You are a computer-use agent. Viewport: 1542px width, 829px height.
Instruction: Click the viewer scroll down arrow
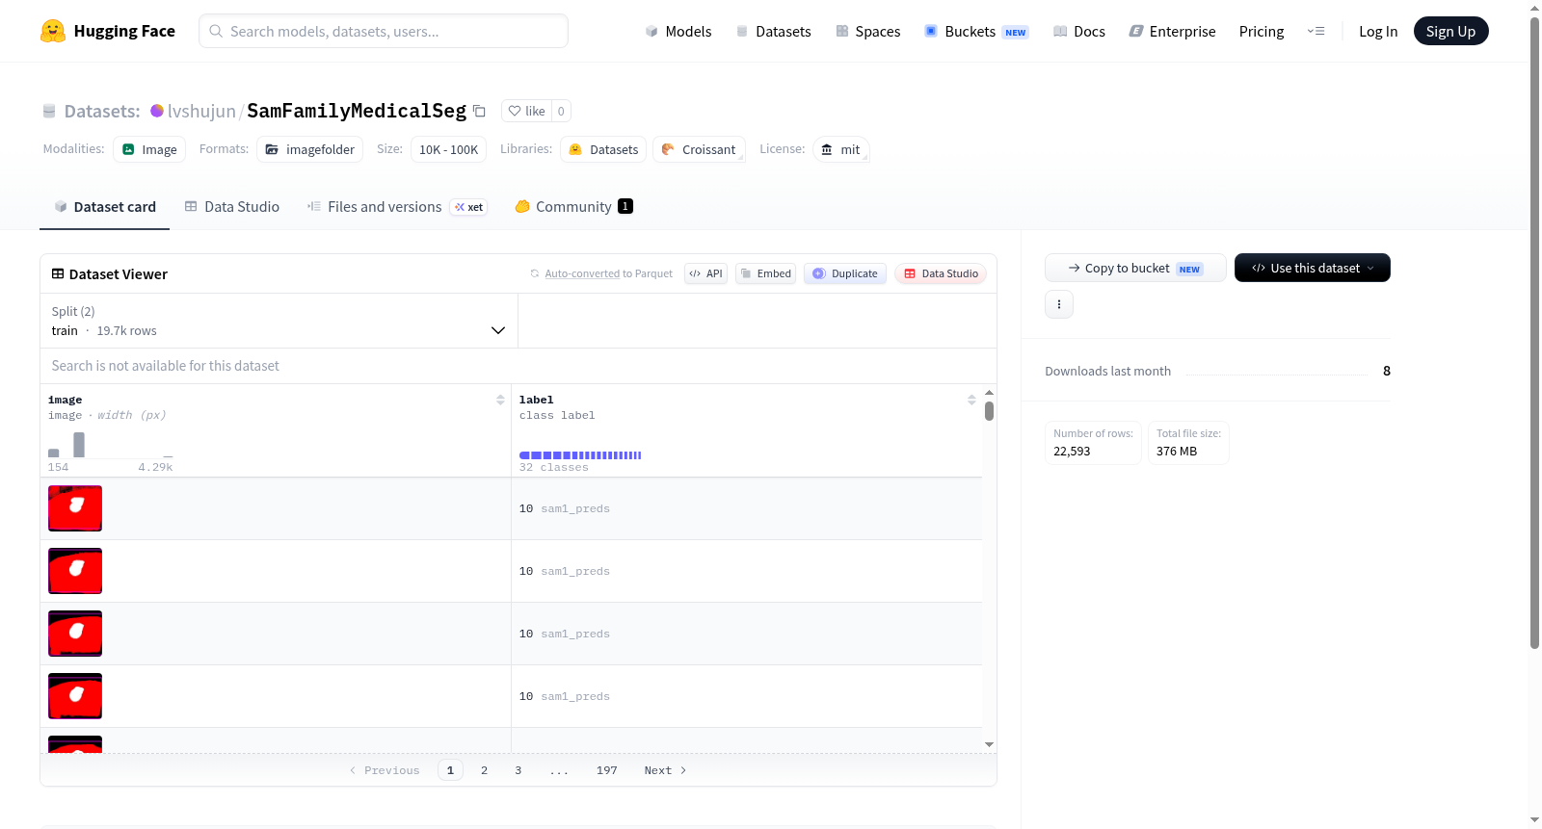coord(989,744)
